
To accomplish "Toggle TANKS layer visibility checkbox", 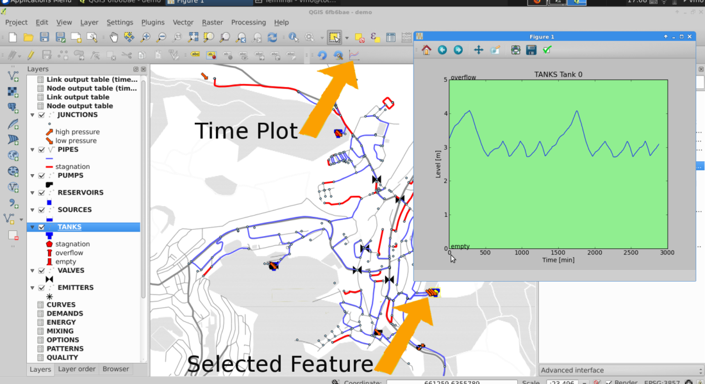I will click(x=42, y=227).
